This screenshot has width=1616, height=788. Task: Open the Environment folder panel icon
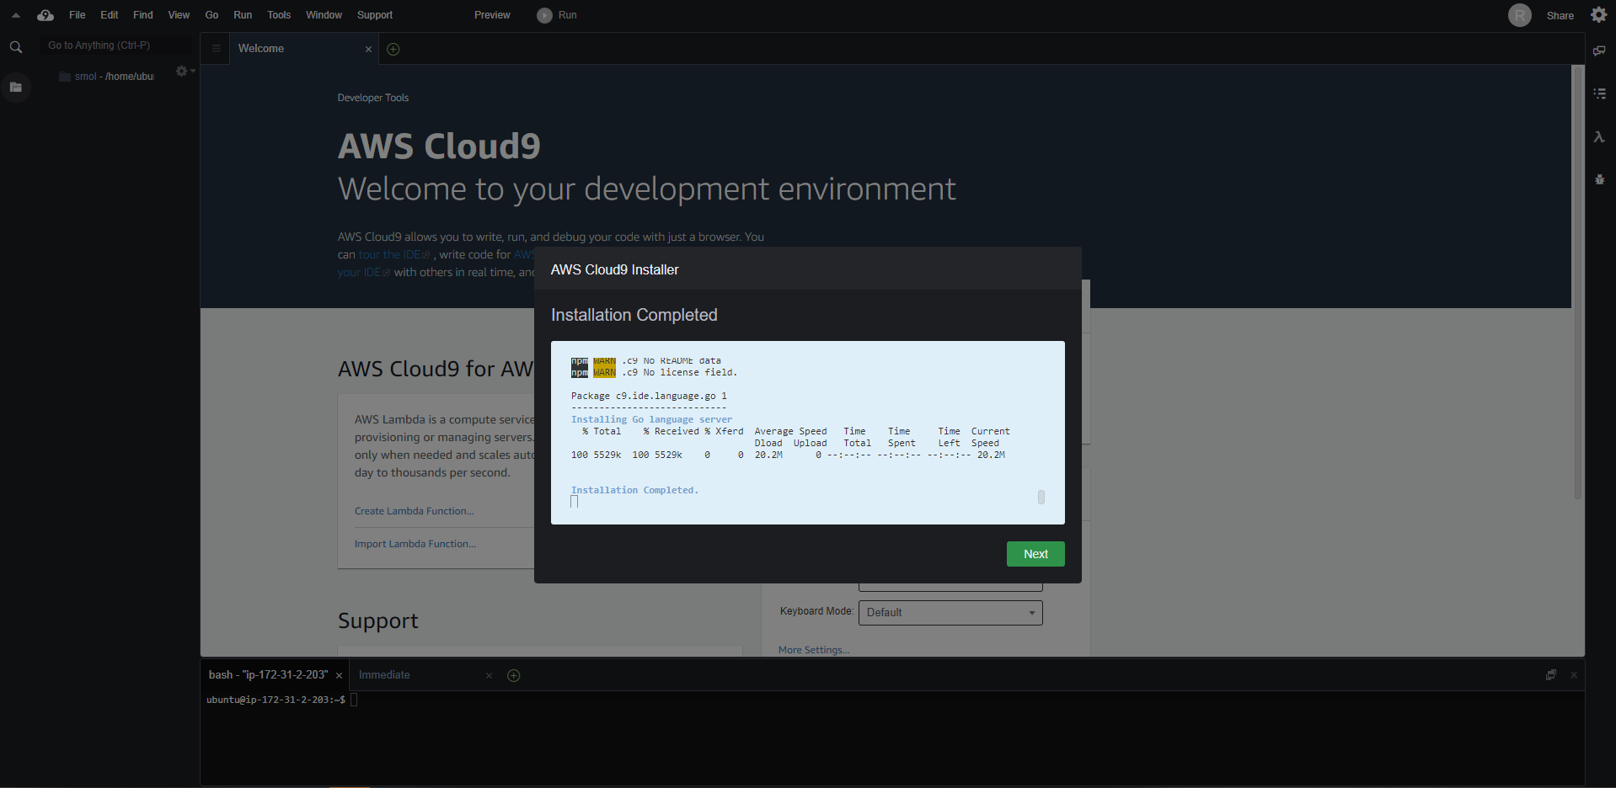click(x=15, y=87)
